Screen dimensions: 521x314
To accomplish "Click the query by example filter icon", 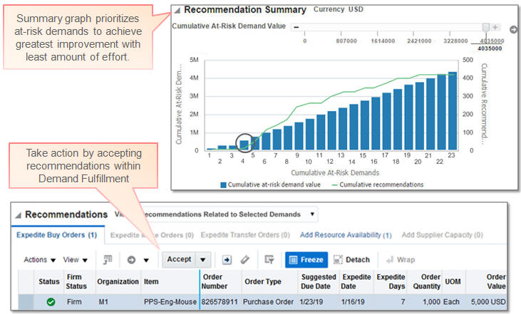I will (x=269, y=260).
